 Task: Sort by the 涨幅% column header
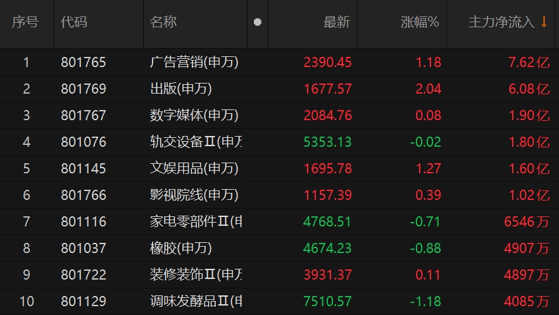420,22
